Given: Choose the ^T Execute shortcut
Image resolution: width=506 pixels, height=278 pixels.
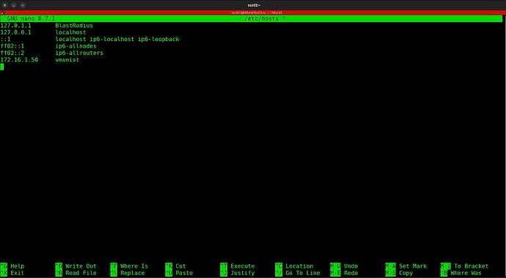Looking at the screenshot, I should point(238,266).
